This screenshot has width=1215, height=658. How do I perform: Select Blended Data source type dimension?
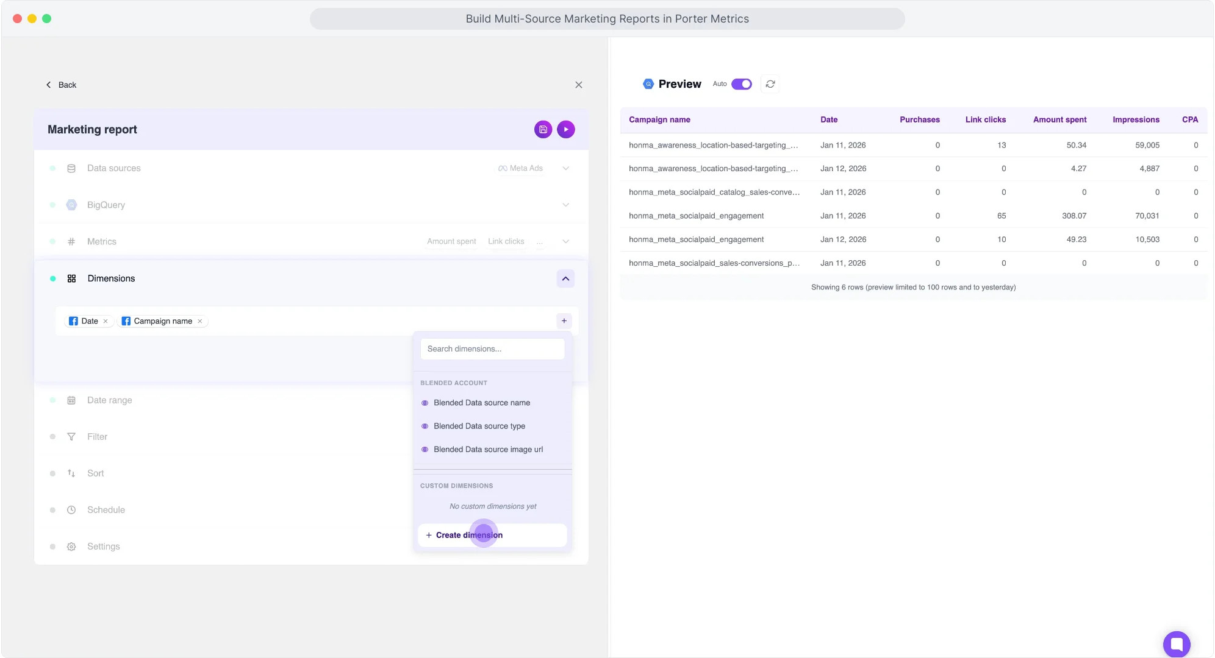[x=479, y=426]
